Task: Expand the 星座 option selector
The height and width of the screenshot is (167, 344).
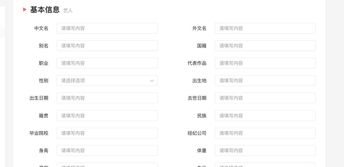Action: pyautogui.click(x=107, y=166)
